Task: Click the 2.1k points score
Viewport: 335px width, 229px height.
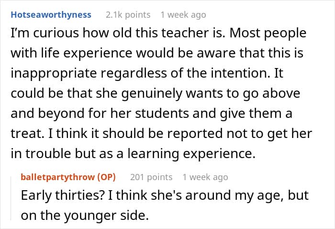Action: (x=128, y=15)
